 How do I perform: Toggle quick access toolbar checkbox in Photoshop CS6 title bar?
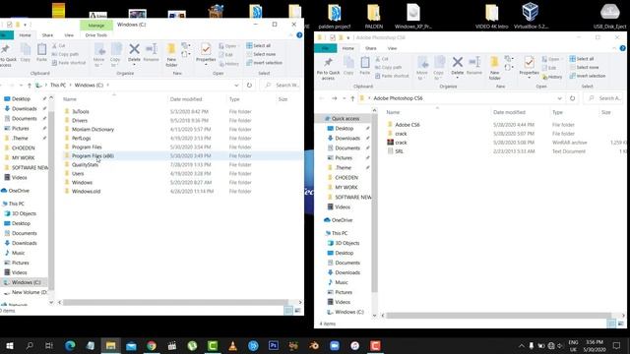click(x=333, y=37)
